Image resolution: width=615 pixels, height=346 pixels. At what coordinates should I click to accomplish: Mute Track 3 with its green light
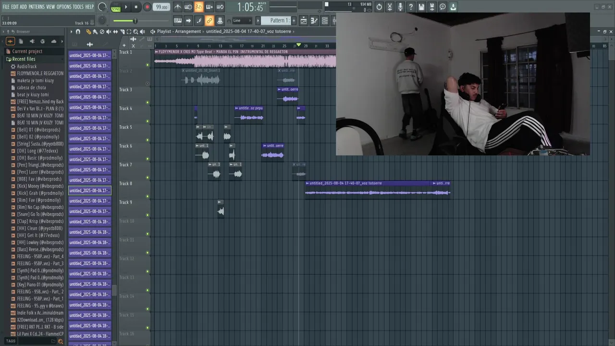[148, 102]
